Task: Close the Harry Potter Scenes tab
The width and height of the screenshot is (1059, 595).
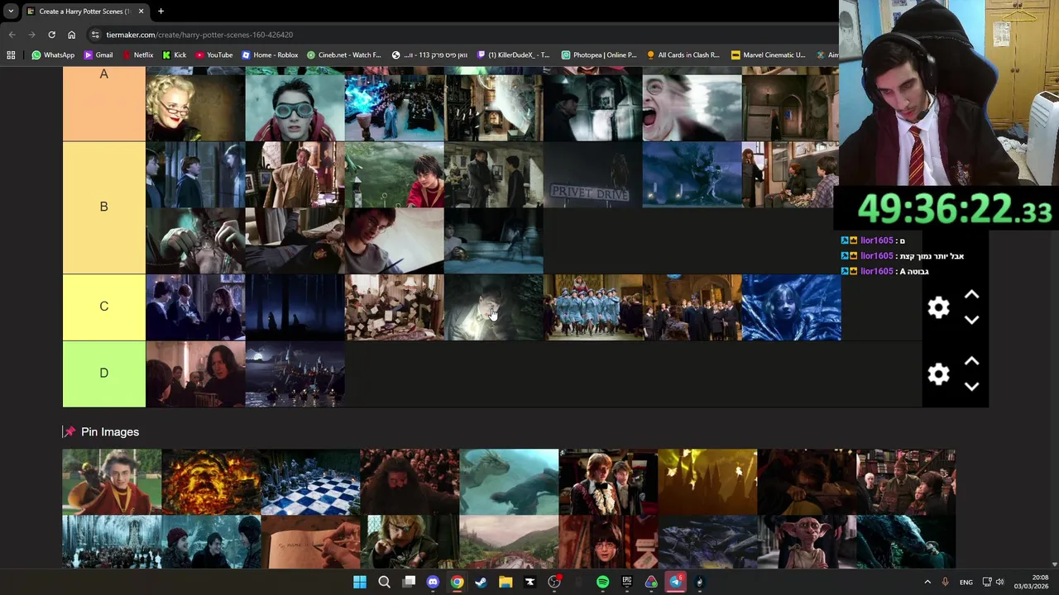Action: [141, 12]
